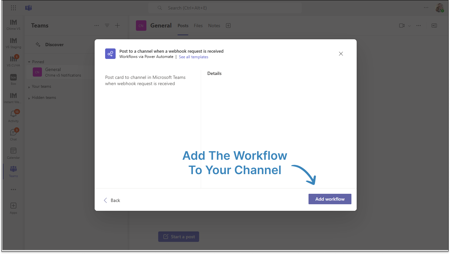Collapse the Pinned section
This screenshot has width=450, height=254.
click(36, 62)
